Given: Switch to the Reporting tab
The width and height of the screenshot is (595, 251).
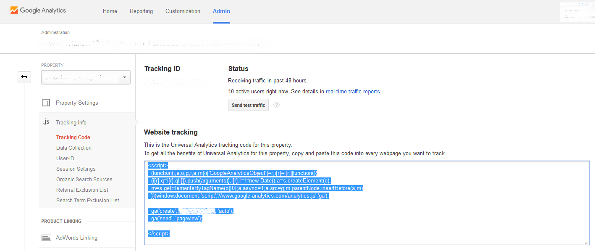Looking at the screenshot, I should pos(141,11).
